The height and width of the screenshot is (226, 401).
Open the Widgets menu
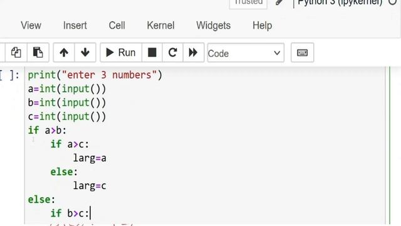(213, 25)
